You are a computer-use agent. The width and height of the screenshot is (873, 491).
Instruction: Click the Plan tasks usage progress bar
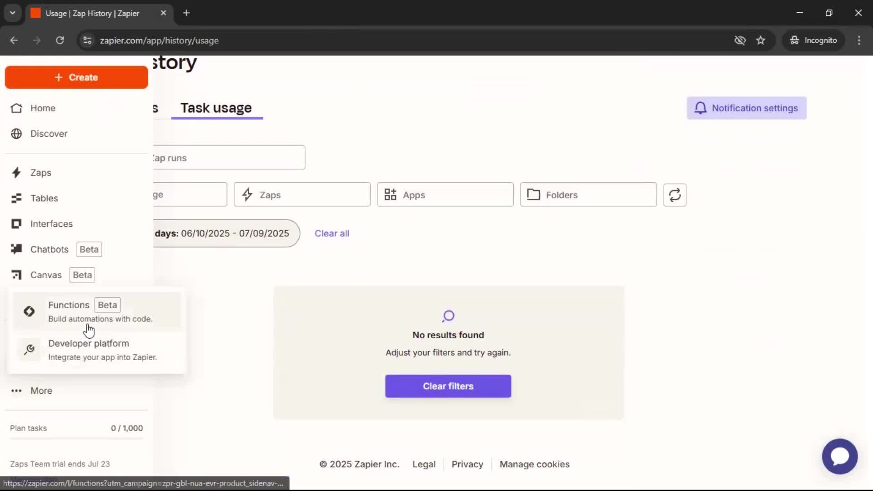click(76, 439)
